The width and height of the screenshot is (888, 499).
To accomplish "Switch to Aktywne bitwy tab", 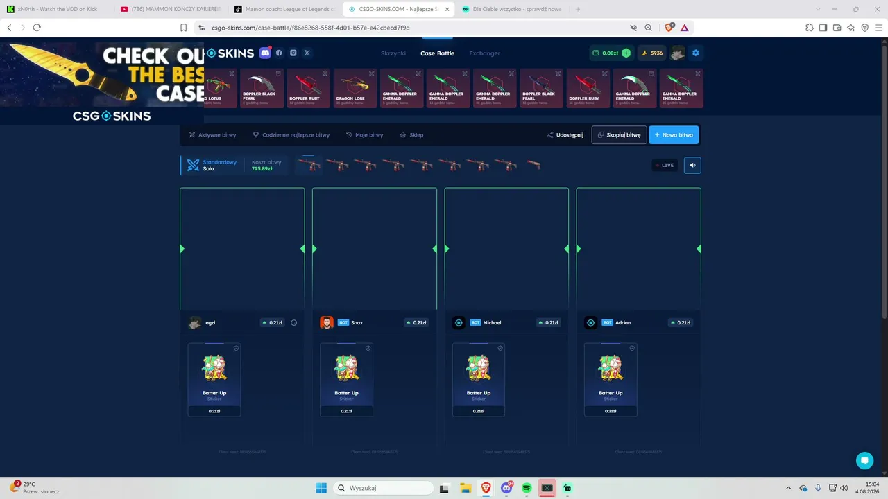I will 212,135.
